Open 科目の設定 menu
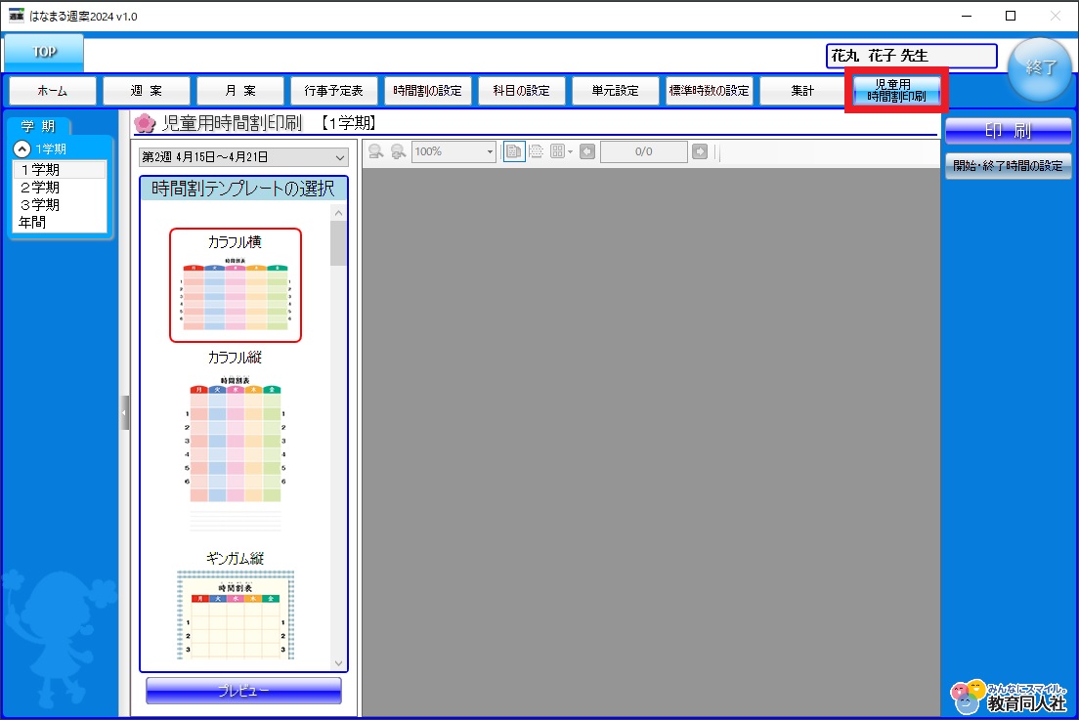The height and width of the screenshot is (720, 1079). point(522,91)
